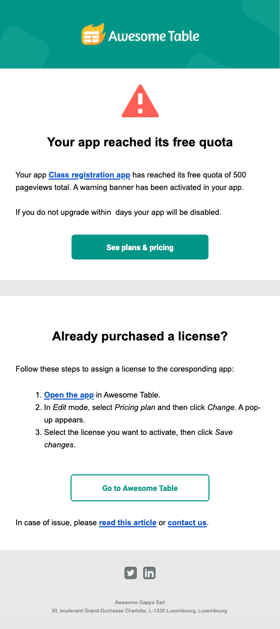
Task: Click the Awesome Table flame logo icon
Action: 93,34
